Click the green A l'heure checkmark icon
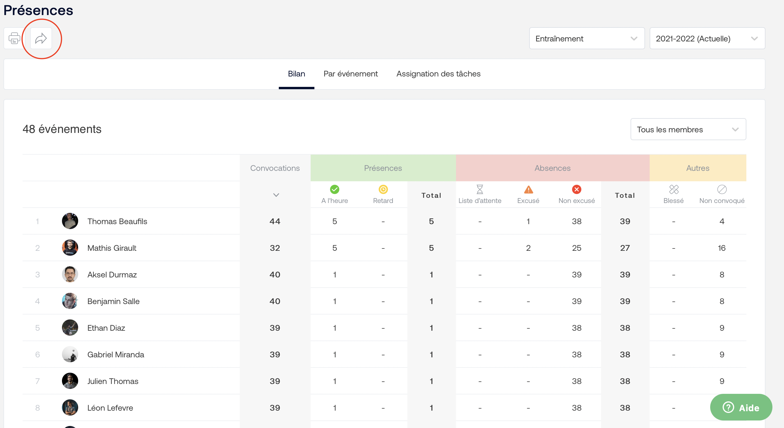The image size is (784, 428). 334,189
